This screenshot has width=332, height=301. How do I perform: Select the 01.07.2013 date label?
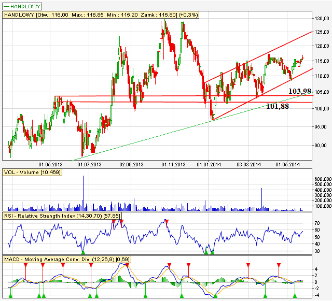[x=89, y=164]
